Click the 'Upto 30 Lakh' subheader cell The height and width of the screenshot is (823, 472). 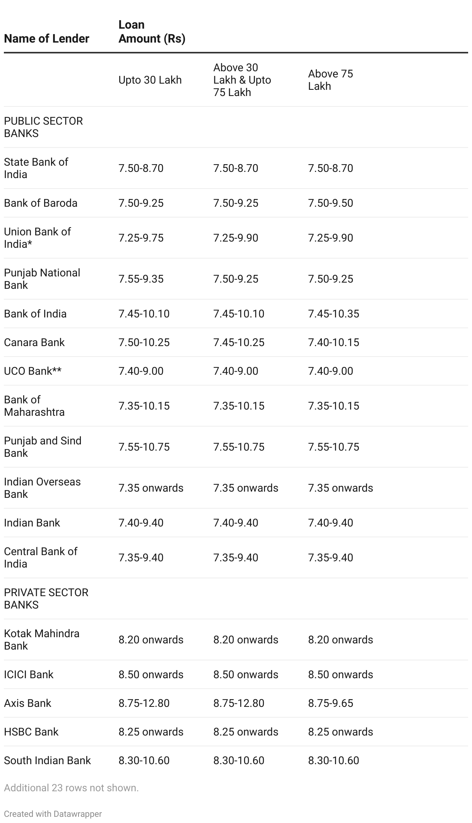(150, 80)
